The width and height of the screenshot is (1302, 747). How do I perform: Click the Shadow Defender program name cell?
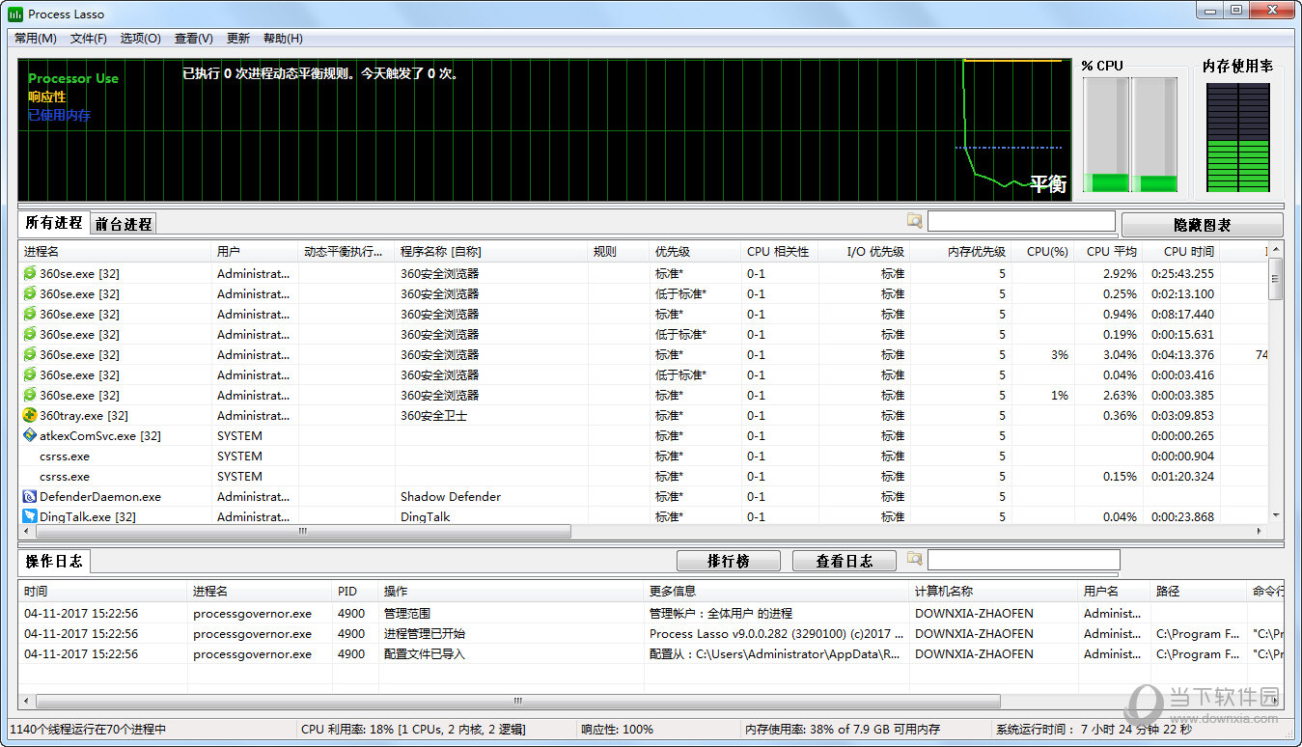coord(451,497)
